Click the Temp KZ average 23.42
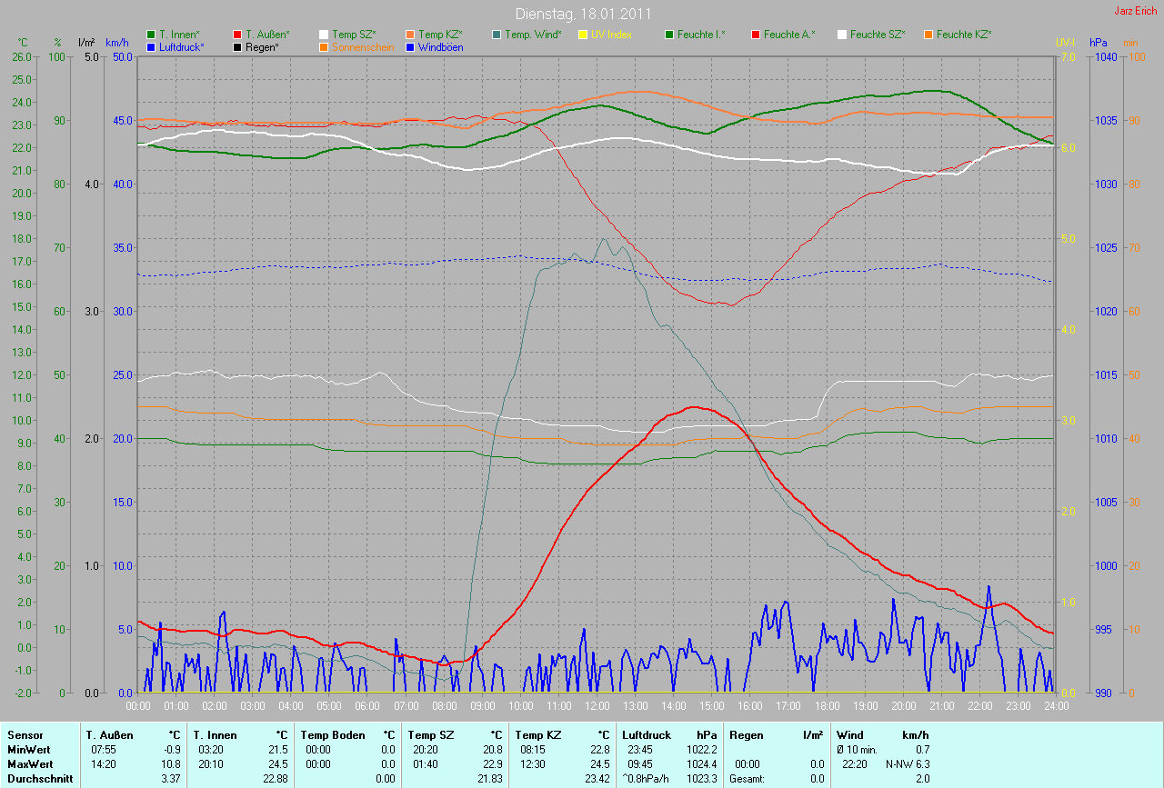The image size is (1164, 788). click(598, 779)
